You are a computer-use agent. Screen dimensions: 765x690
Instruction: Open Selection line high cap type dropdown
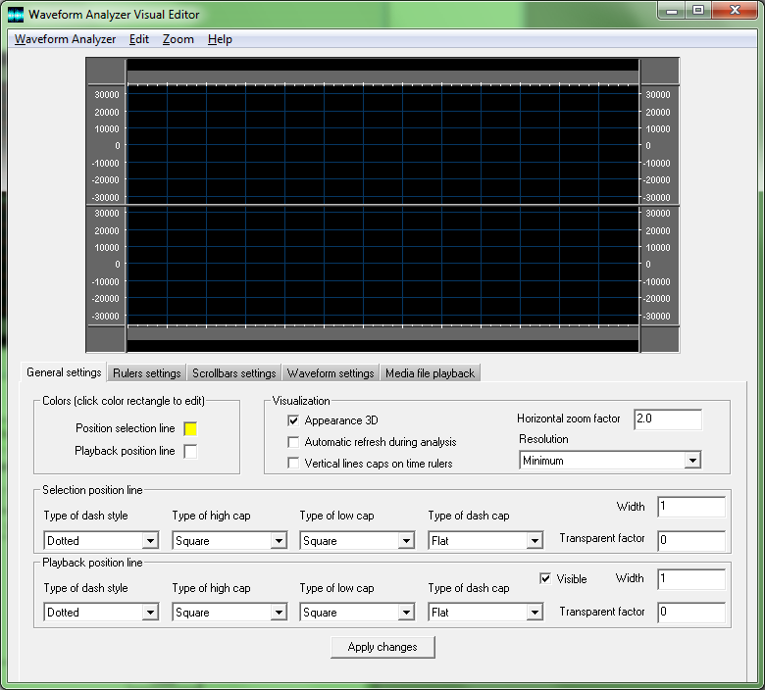click(x=279, y=541)
